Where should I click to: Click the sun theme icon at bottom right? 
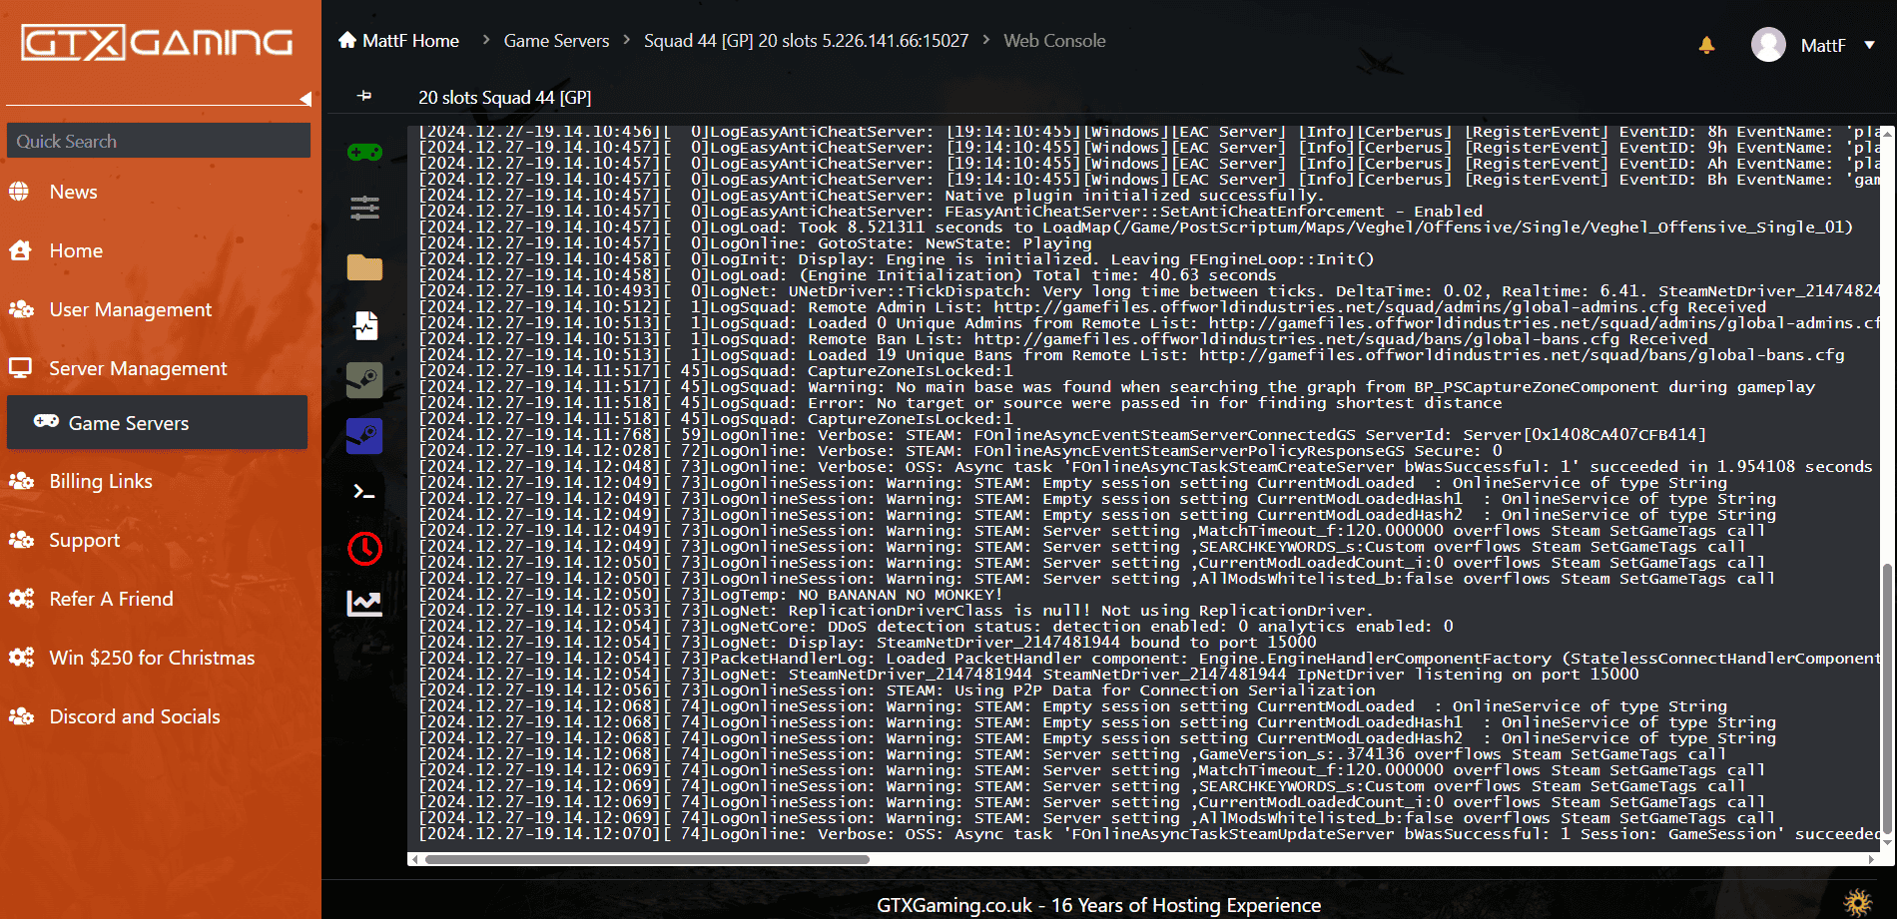pos(1858,902)
